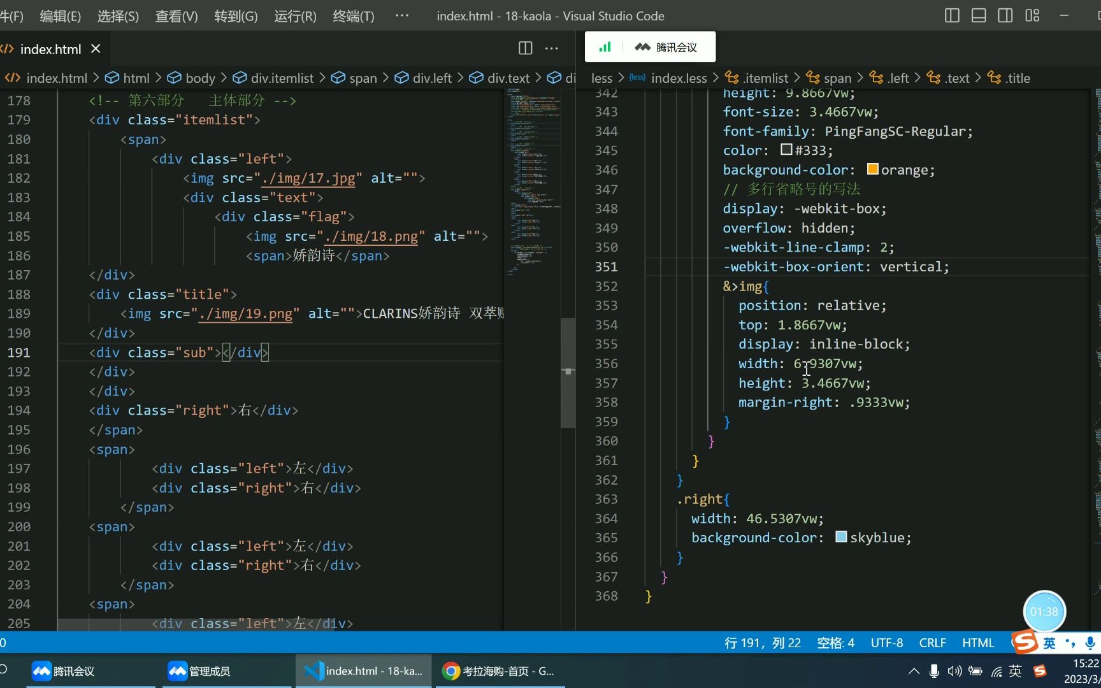Change language mode via HTML
Viewport: 1101px width, 688px height.
(978, 643)
